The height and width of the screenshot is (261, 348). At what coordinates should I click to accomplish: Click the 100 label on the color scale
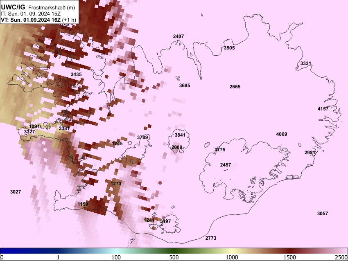coord(116,257)
